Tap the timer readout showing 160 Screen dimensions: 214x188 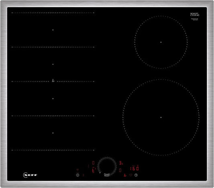point(135,168)
